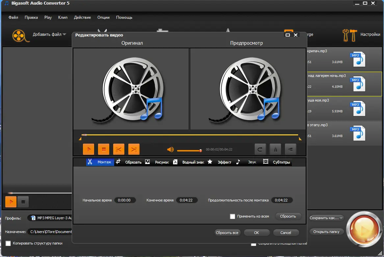
Task: Open the Play menu
Action: coord(48,17)
